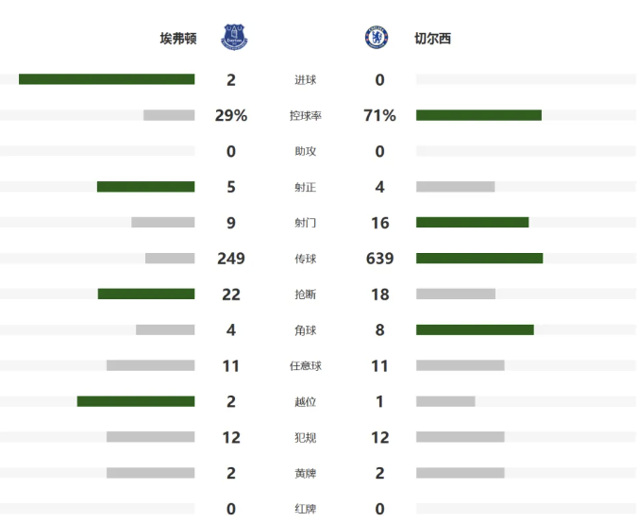637x522 pixels.
Task: Select the 控球率 stat label
Action: pyautogui.click(x=306, y=116)
